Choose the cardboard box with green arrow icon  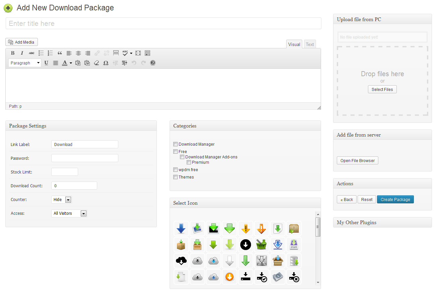tap(181, 245)
